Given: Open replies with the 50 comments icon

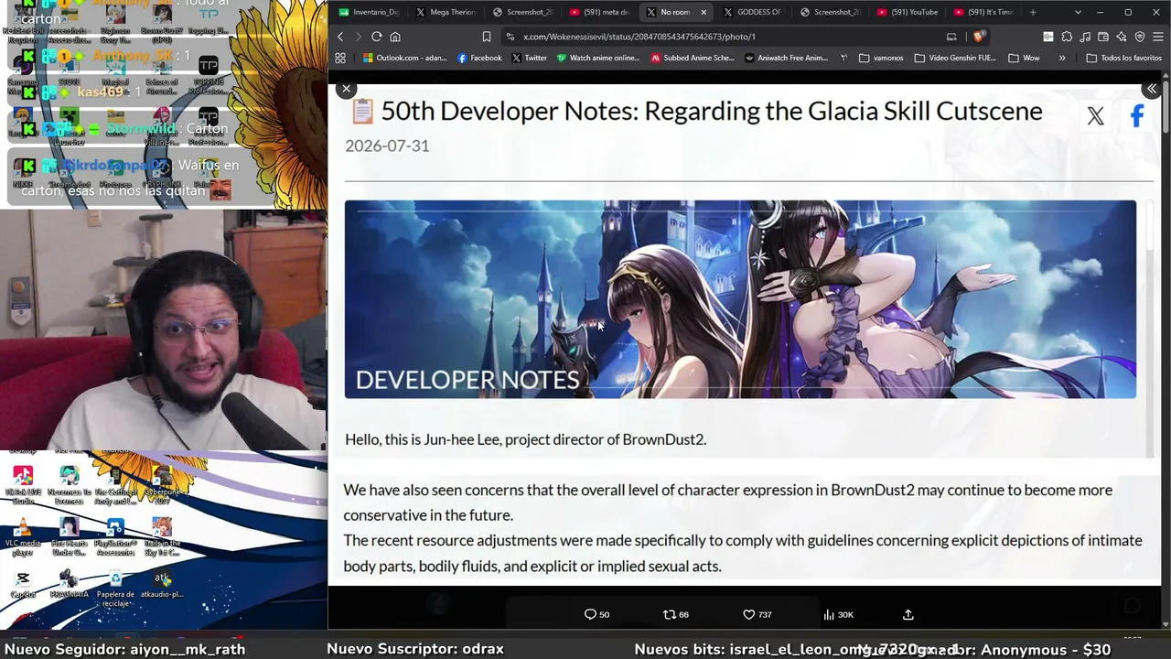Looking at the screenshot, I should tap(596, 615).
